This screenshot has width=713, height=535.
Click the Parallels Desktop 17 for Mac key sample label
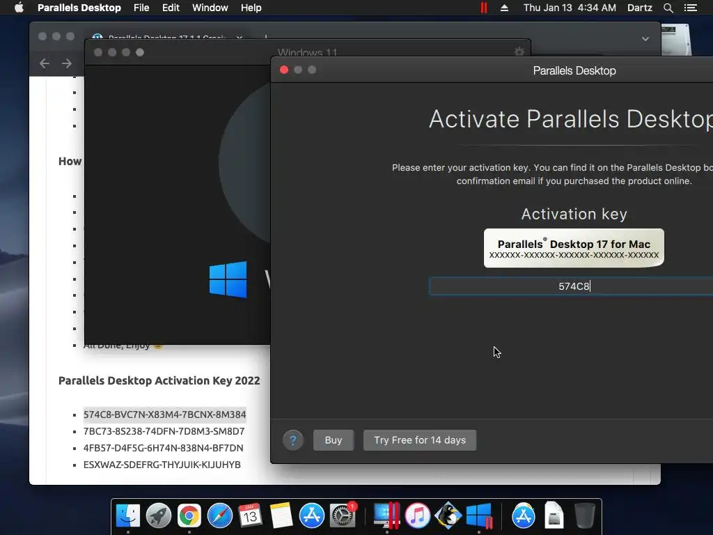click(574, 248)
